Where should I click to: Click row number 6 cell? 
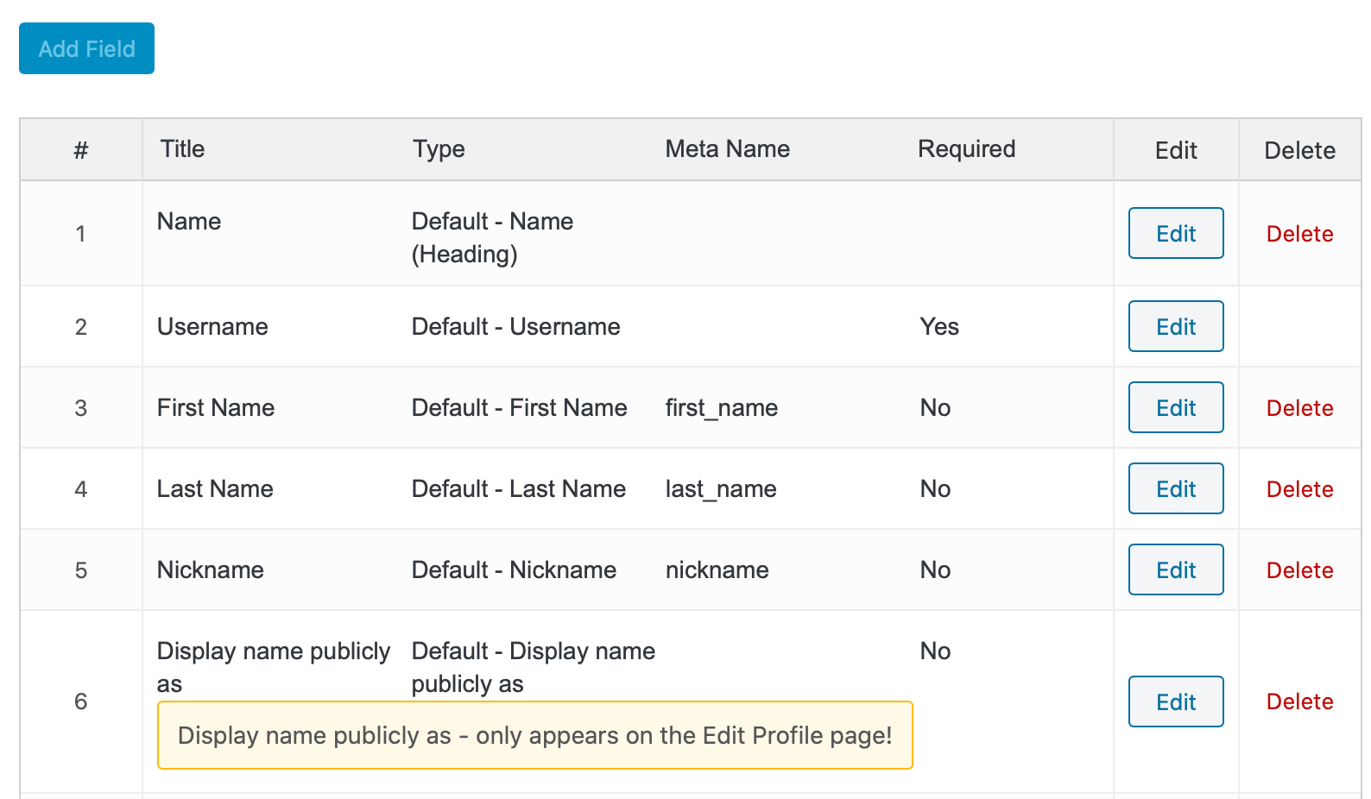click(x=81, y=701)
